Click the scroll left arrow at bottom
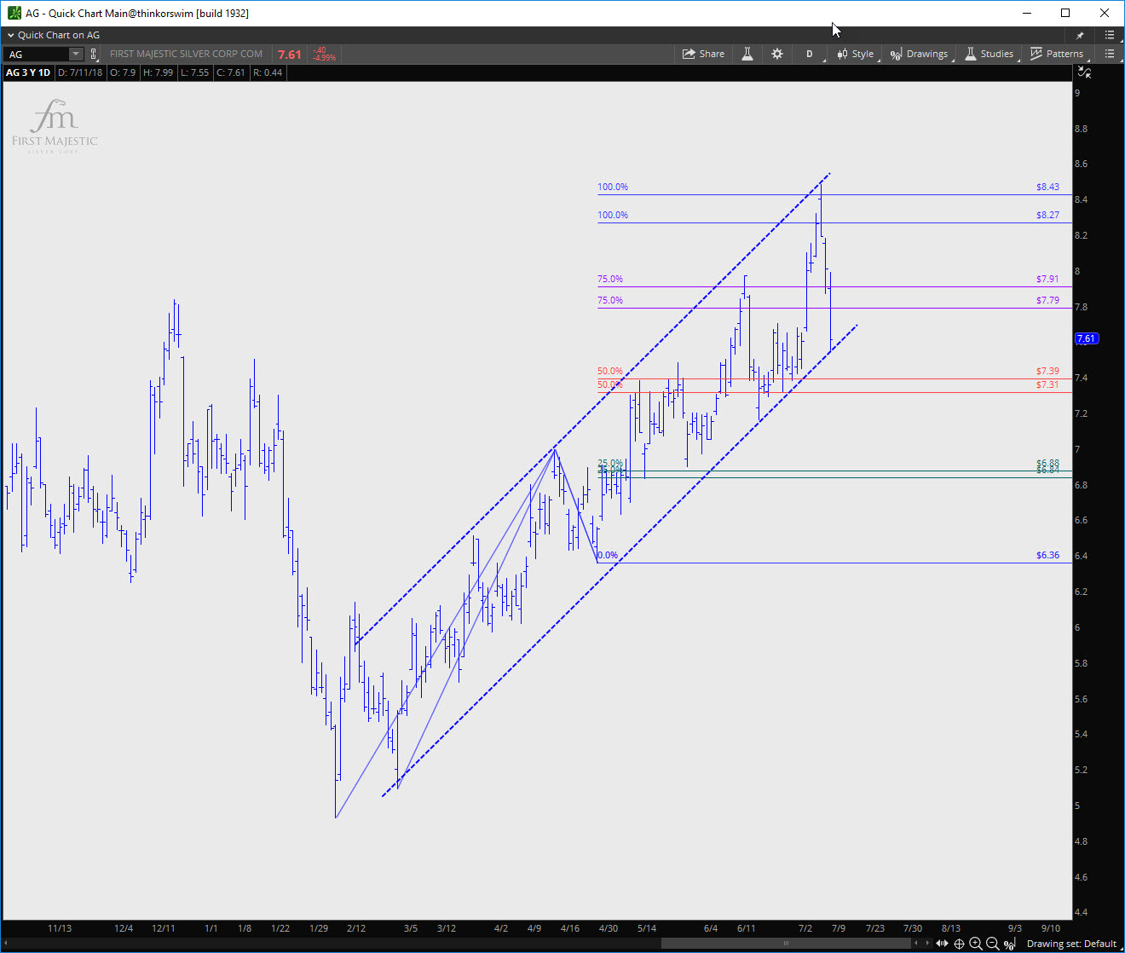Image resolution: width=1125 pixels, height=953 pixels. (916, 944)
